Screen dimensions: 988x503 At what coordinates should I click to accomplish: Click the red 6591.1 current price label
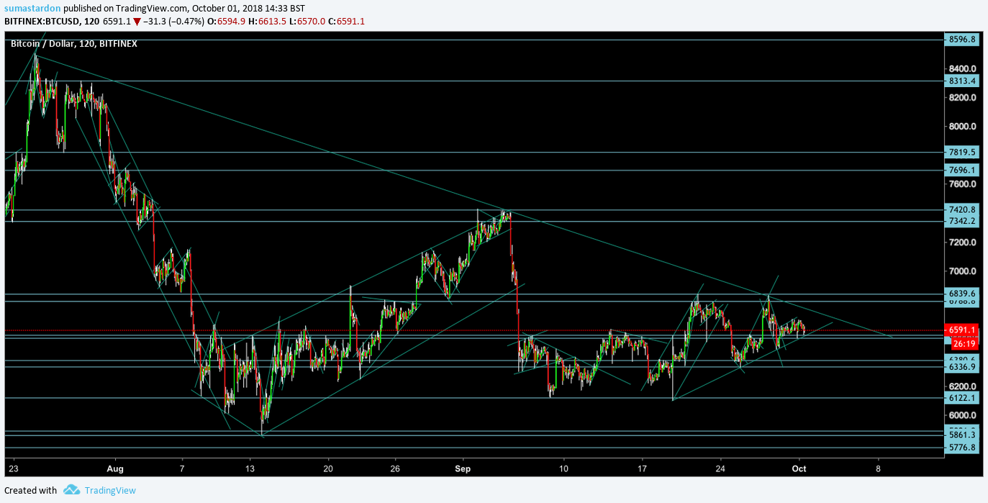pos(962,330)
